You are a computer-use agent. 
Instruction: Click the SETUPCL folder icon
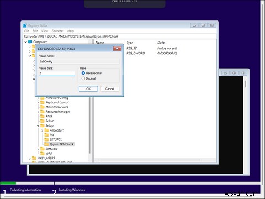click(46, 139)
